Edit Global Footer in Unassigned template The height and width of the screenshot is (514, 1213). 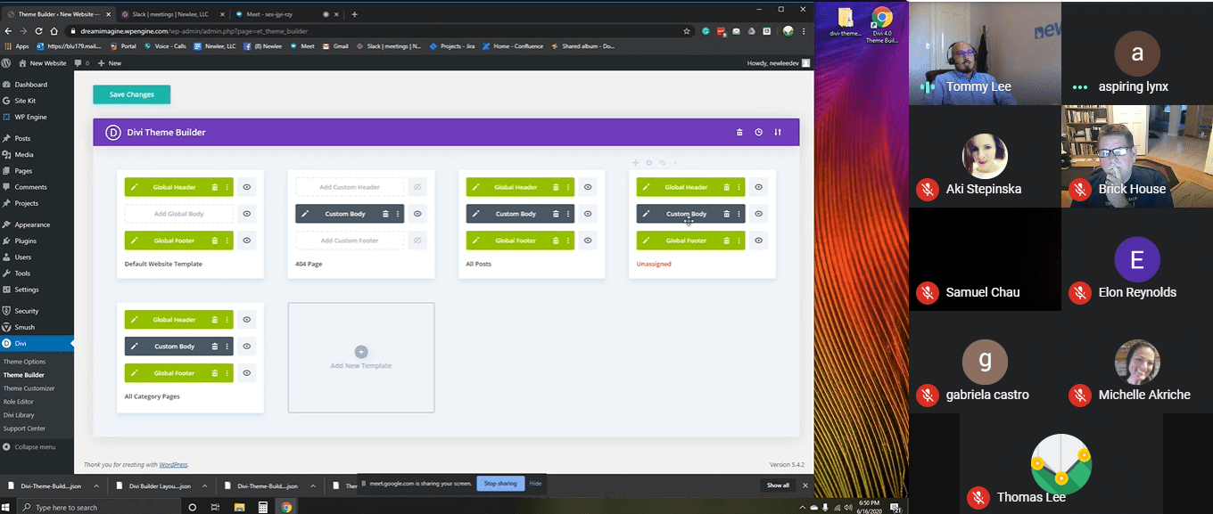coord(647,241)
